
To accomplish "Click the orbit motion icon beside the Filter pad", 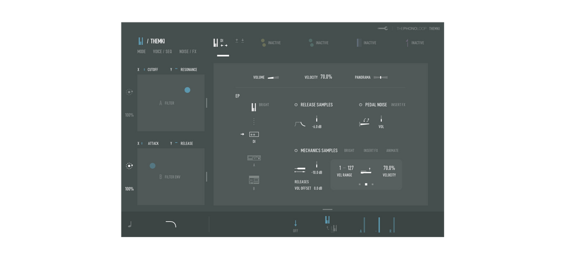I will (x=129, y=92).
